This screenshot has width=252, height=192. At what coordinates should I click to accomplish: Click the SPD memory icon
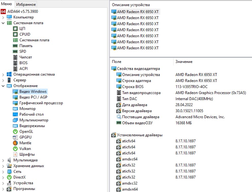15,52
